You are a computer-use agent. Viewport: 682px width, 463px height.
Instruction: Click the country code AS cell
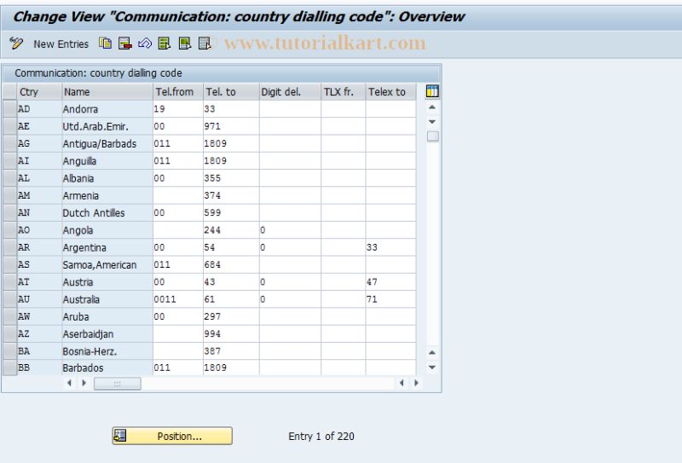tap(39, 264)
